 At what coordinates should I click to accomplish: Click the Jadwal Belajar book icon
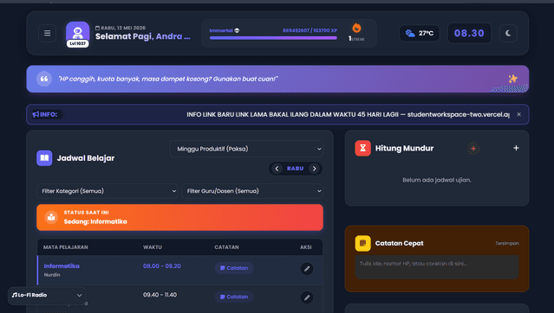point(44,158)
